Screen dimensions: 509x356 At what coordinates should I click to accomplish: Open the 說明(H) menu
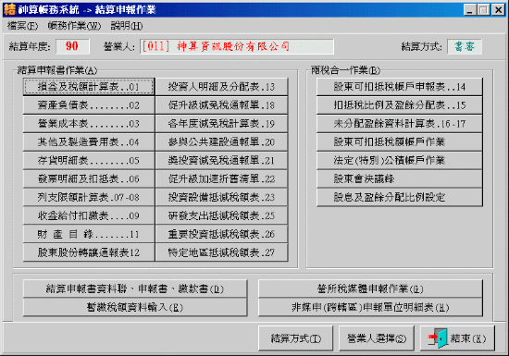coord(127,26)
